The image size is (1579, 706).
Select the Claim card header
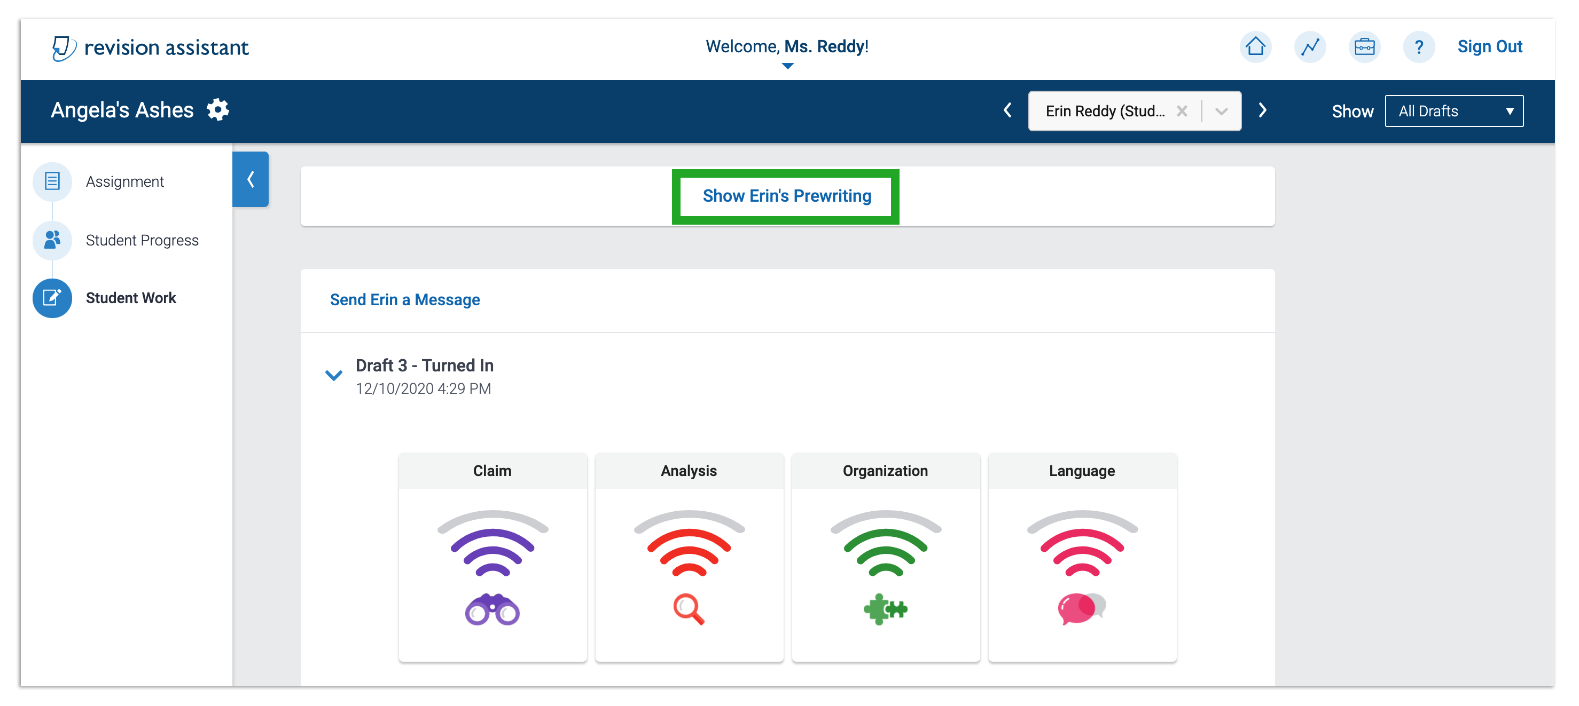(492, 471)
